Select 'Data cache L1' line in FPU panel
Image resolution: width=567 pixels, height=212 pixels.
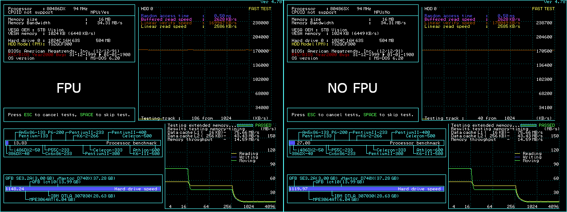click(213, 132)
